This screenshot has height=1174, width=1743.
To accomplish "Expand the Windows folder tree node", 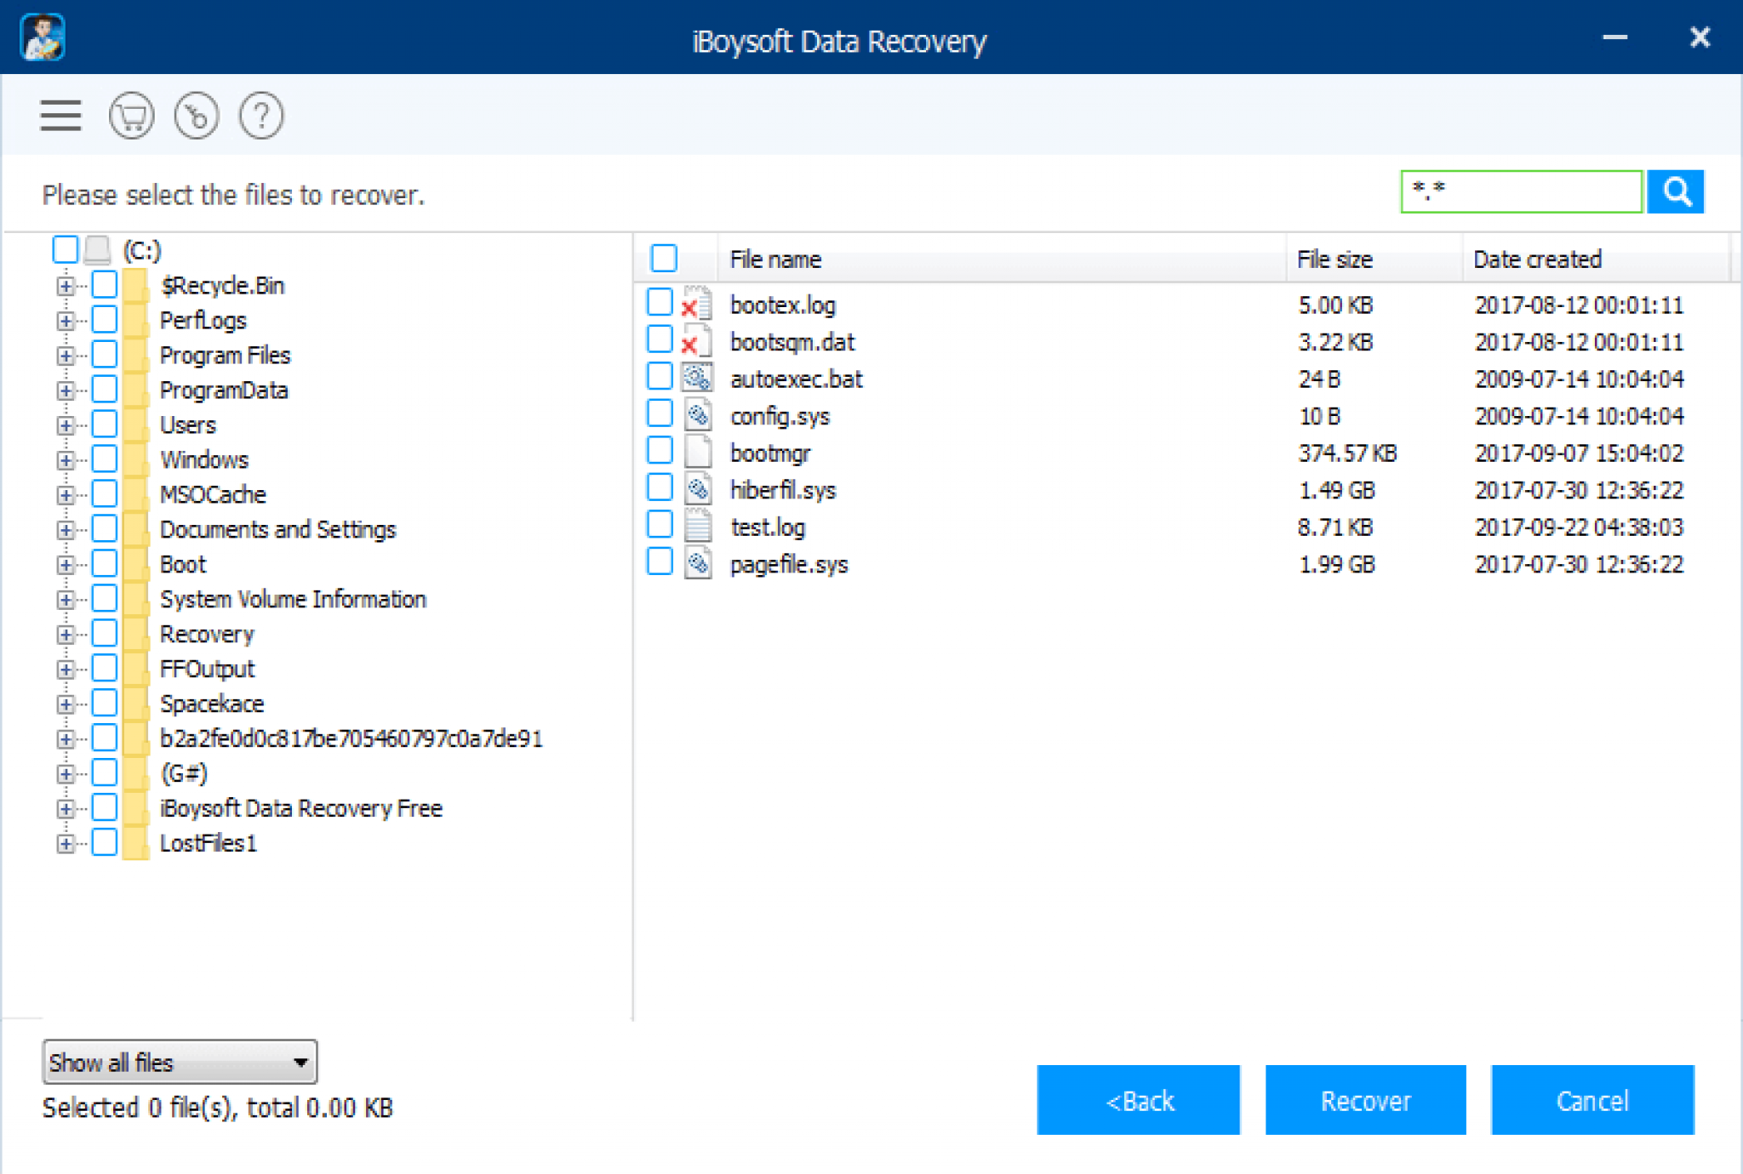I will click(65, 460).
